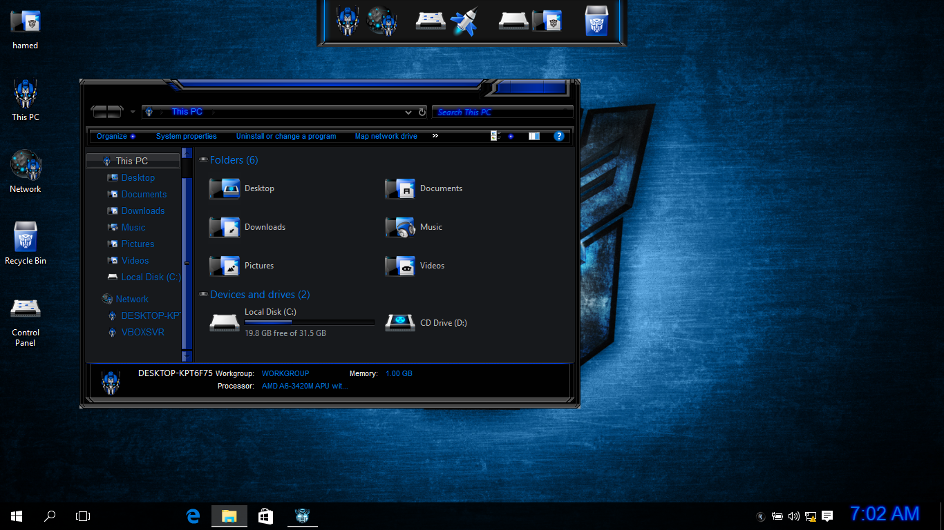Click the rocket icon in the top dock

click(464, 21)
